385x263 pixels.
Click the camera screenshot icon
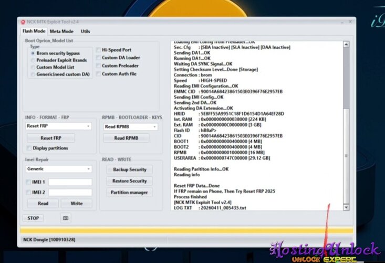pos(66,218)
